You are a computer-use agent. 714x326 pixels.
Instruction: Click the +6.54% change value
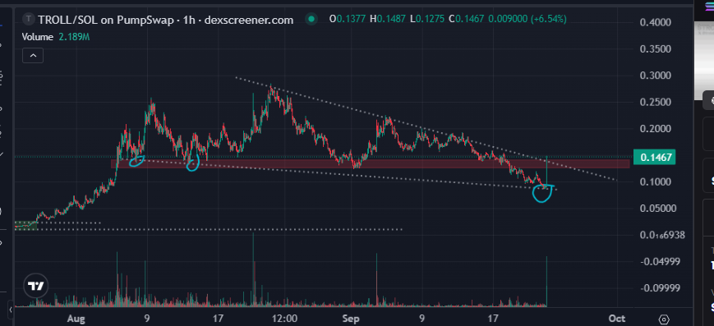(549, 19)
